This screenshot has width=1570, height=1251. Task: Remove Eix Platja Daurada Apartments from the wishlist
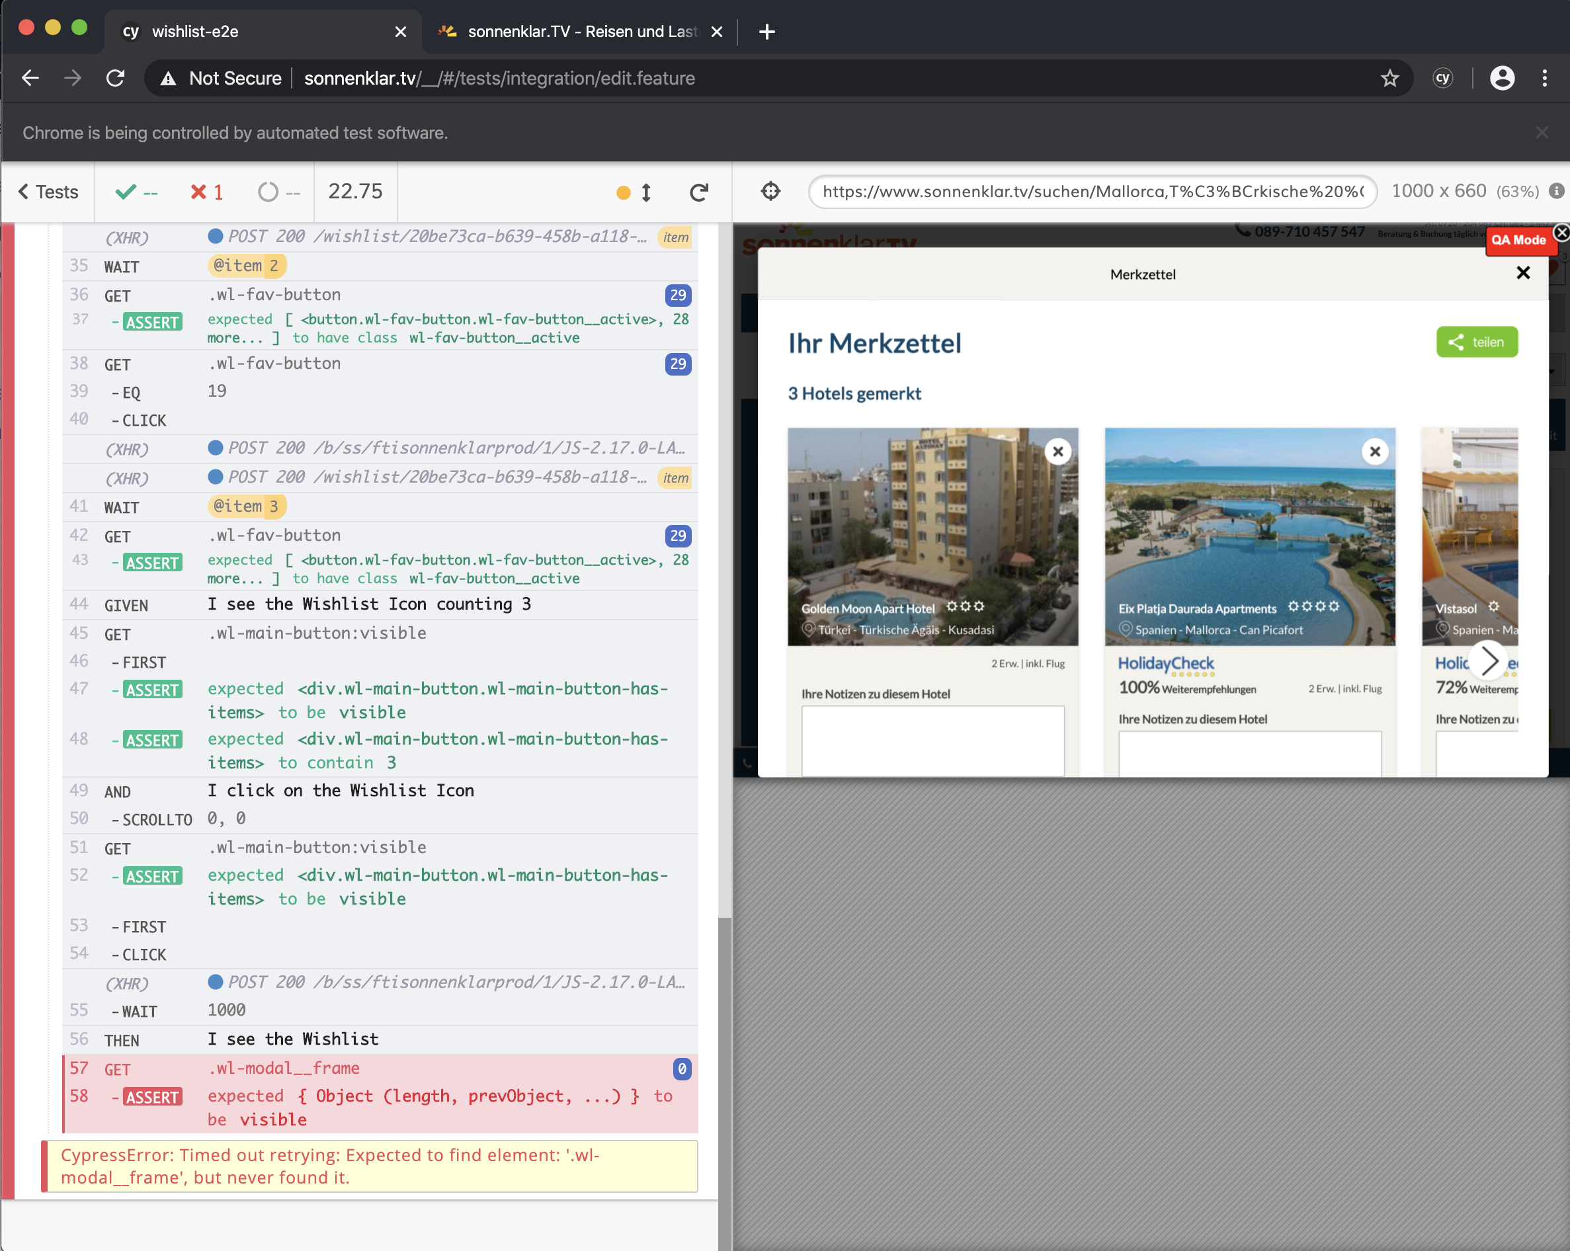[1375, 452]
